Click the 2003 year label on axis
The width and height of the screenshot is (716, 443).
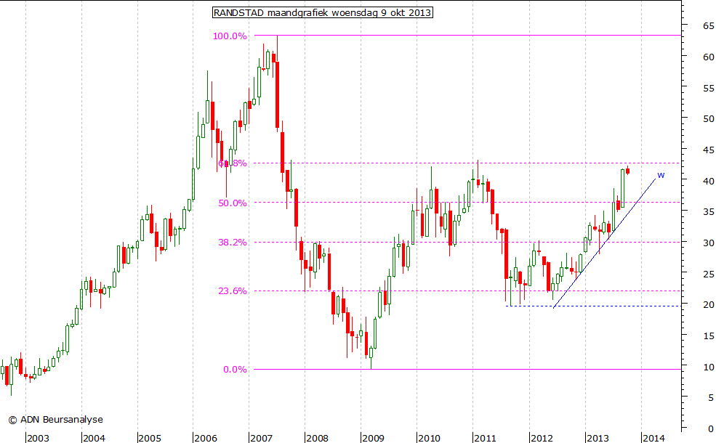pos(38,439)
